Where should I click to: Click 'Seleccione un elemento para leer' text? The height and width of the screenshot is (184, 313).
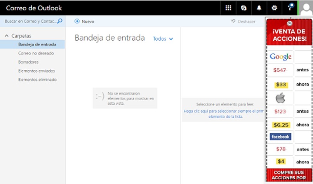tap(225, 104)
